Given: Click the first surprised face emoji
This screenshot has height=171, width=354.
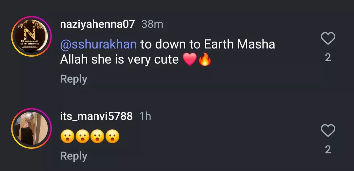Looking at the screenshot, I should pos(68,137).
